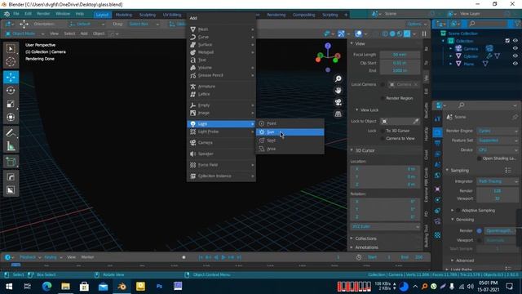Add a Speaker from the Add menu
Image resolution: width=522 pixels, height=294 pixels.
point(221,154)
